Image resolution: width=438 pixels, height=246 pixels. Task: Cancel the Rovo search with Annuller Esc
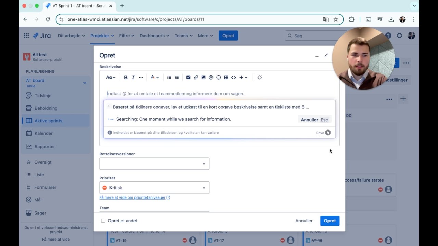[314, 120]
